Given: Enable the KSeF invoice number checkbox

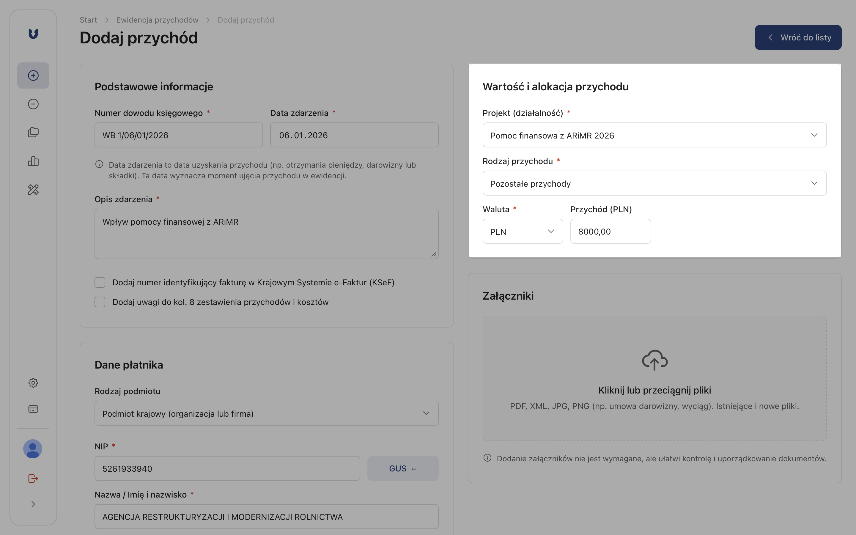Looking at the screenshot, I should pyautogui.click(x=100, y=282).
